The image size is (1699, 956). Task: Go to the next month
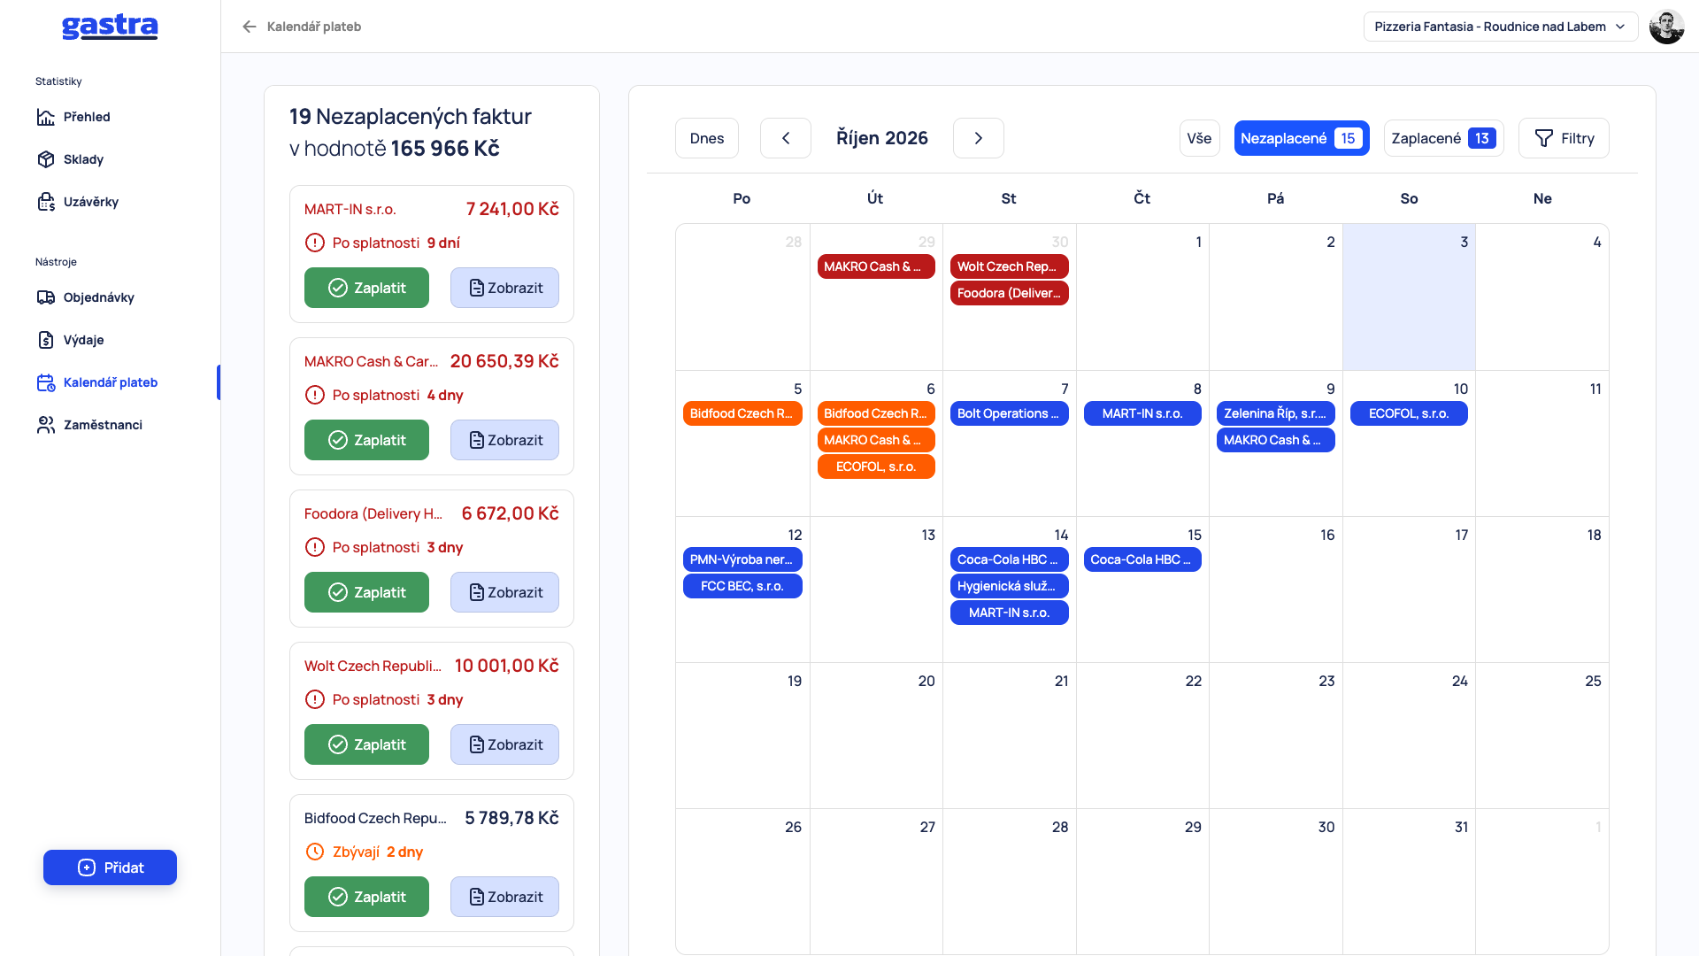point(978,138)
